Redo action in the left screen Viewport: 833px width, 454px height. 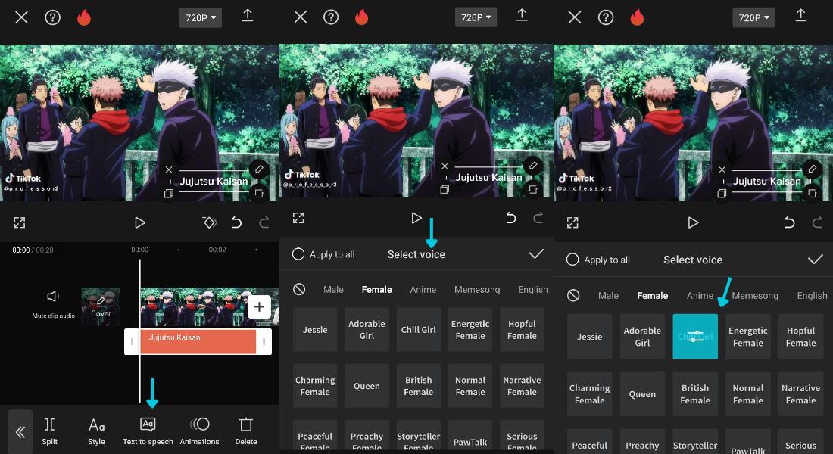pos(264,222)
